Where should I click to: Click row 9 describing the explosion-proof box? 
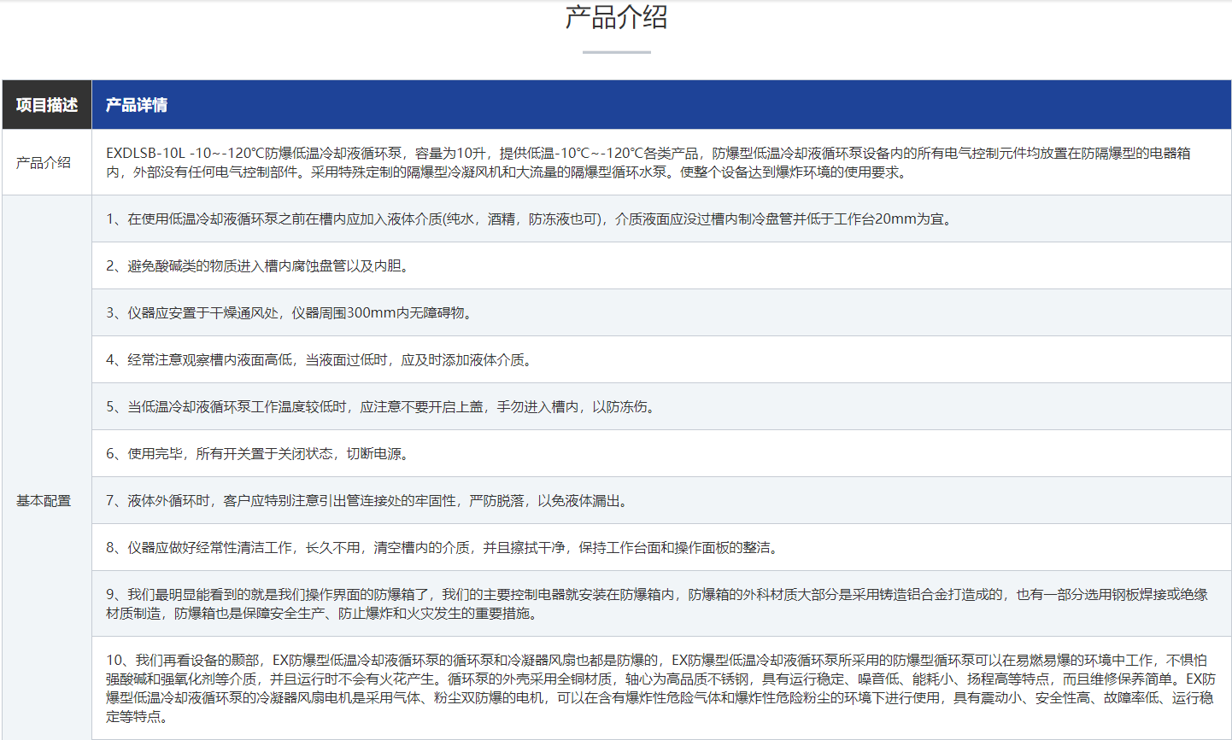click(658, 603)
